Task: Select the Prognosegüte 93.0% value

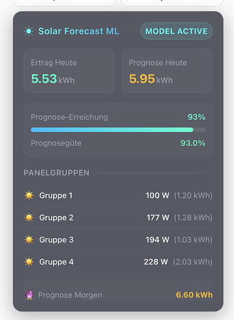Action: (x=193, y=143)
